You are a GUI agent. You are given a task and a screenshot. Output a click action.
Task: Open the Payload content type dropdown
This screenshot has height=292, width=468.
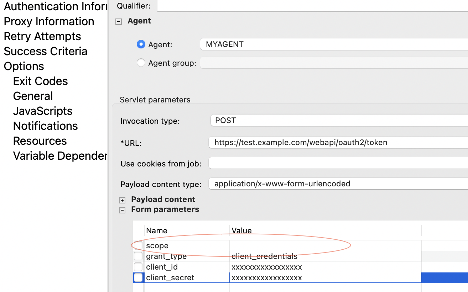coord(338,184)
